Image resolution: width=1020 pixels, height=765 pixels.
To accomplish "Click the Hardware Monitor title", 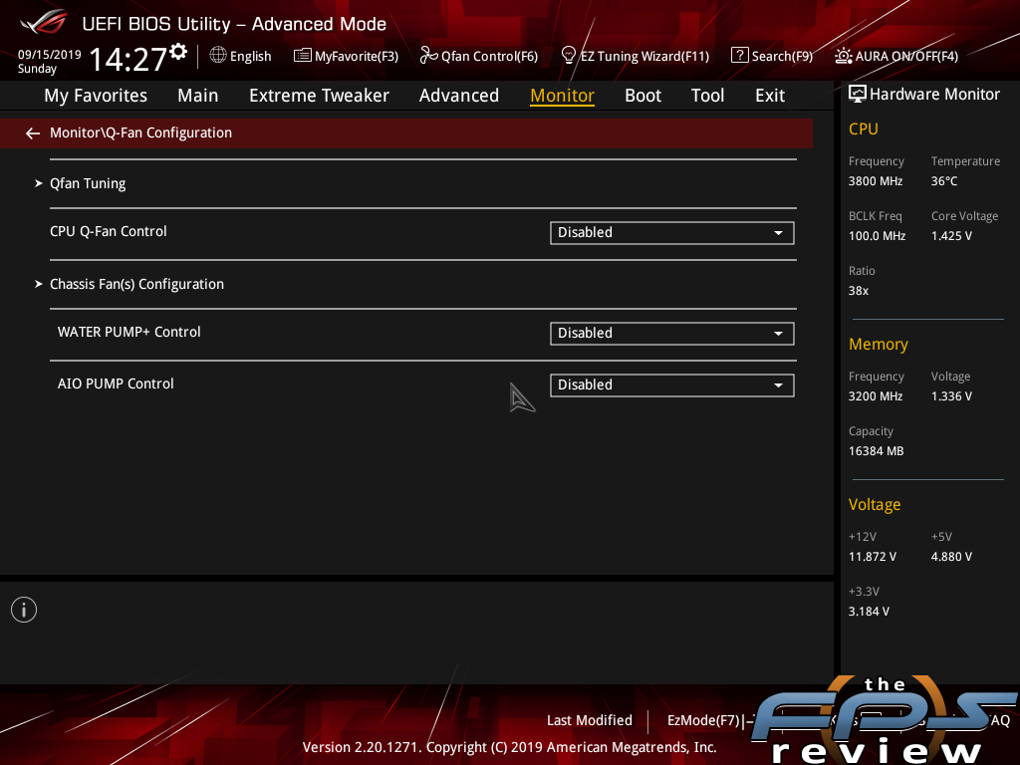I will click(934, 95).
